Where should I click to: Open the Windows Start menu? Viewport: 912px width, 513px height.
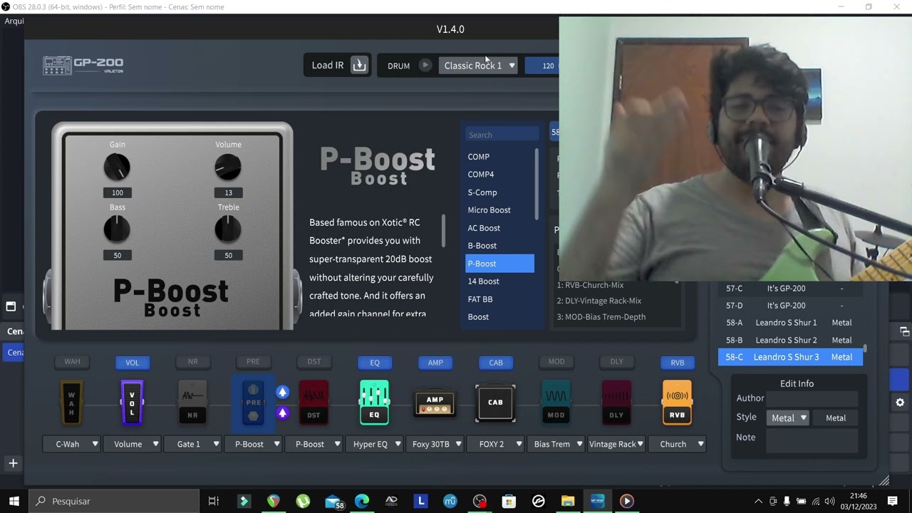coord(14,501)
